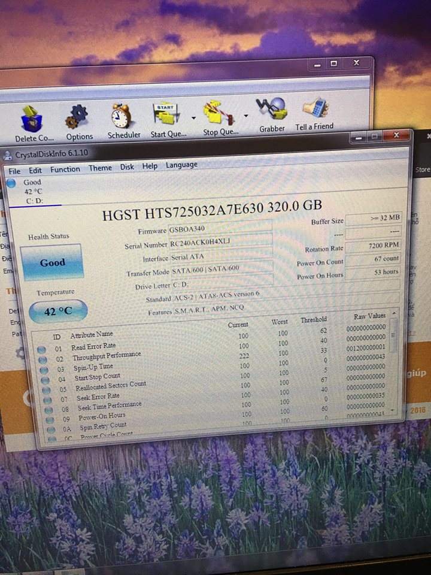Click the 42 °C temperature button
Image resolution: width=431 pixels, height=575 pixels.
pyautogui.click(x=58, y=311)
